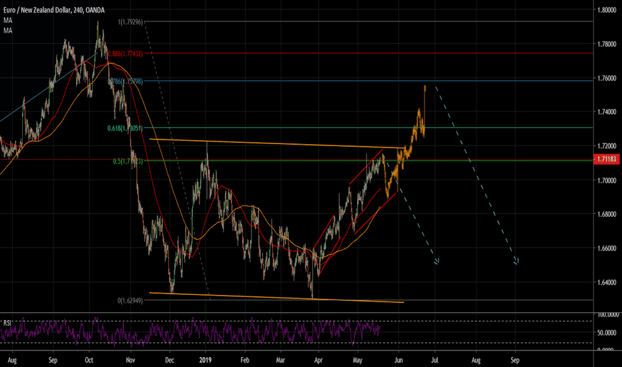This screenshot has width=622, height=367.
Task: Click the May time axis label
Action: (358, 360)
